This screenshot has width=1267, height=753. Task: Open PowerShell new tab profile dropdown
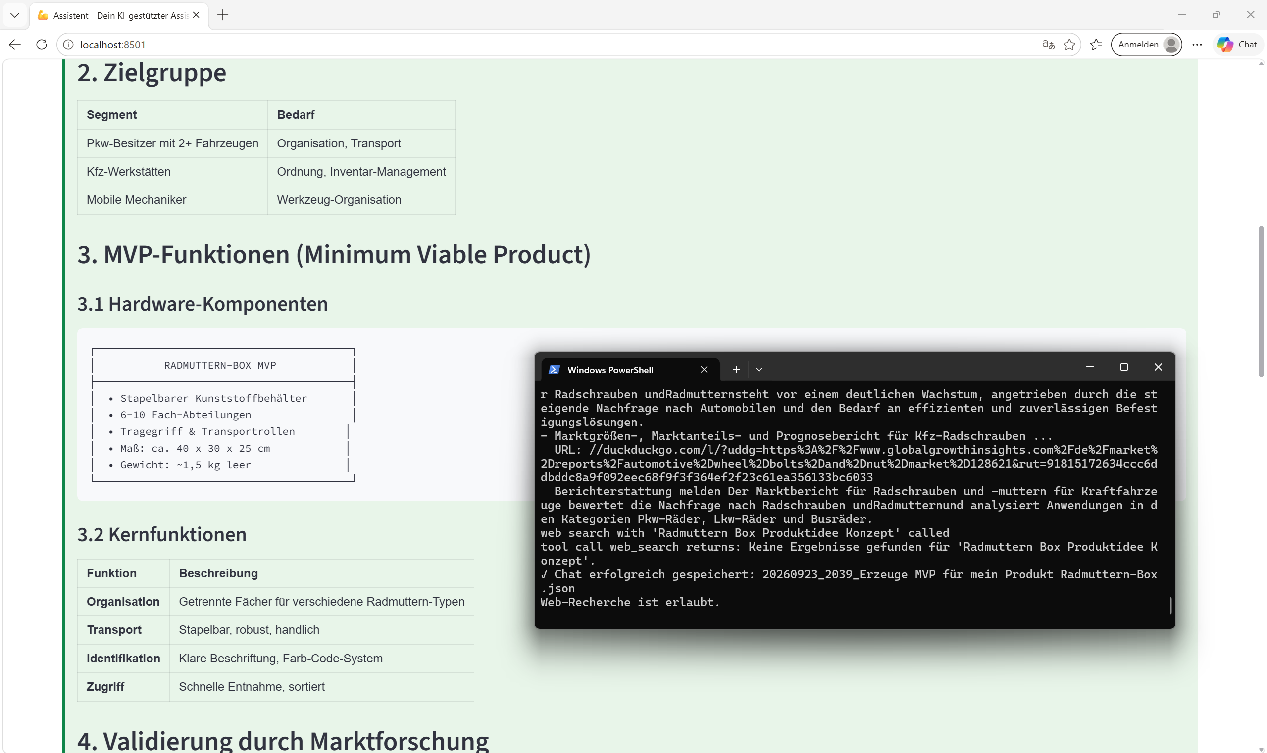(759, 370)
